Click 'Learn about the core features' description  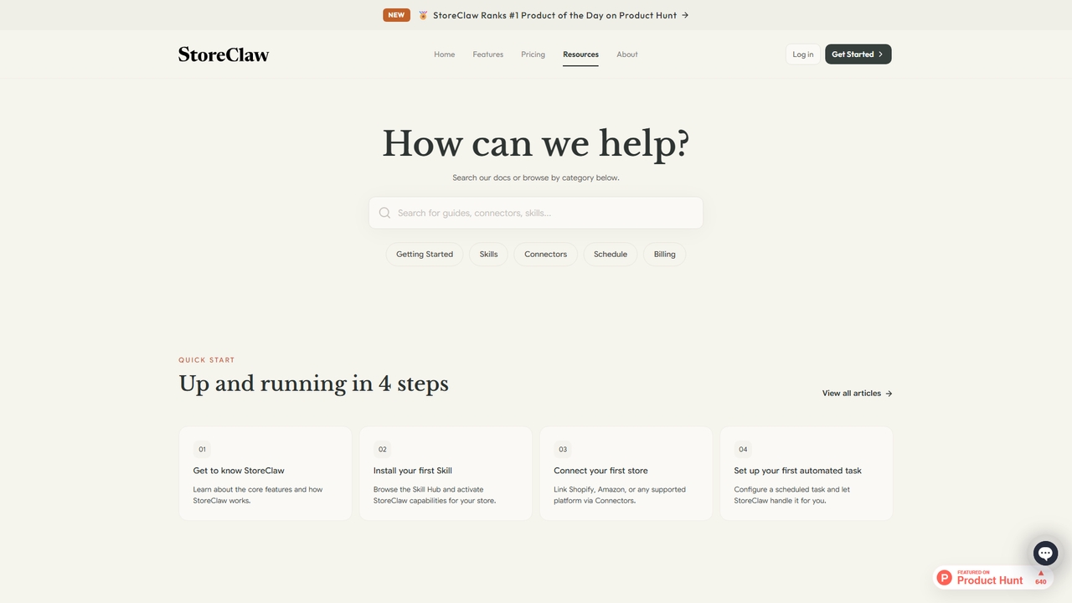pos(258,495)
